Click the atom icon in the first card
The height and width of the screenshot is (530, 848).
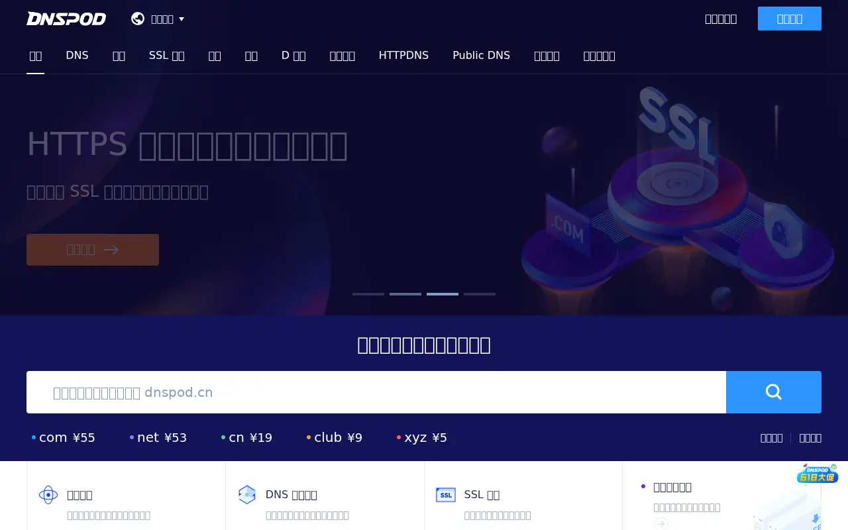48,495
